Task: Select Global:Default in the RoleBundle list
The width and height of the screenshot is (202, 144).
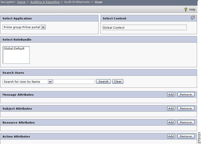Action: 14,49
